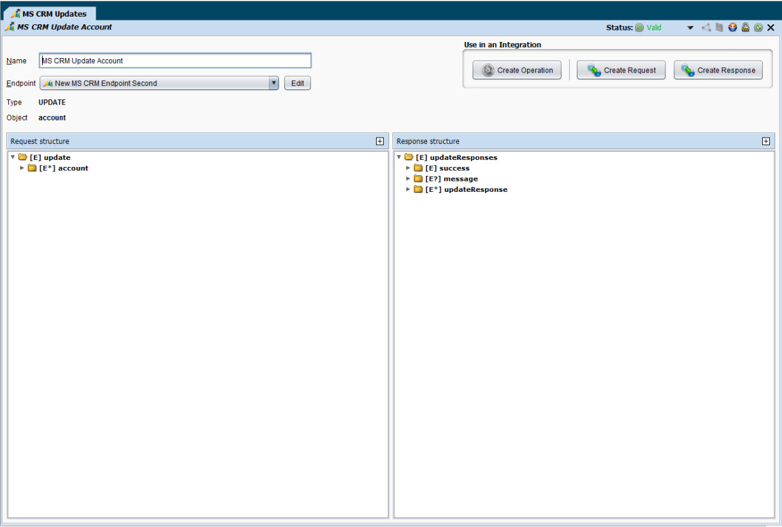The width and height of the screenshot is (782, 527).
Task: Click the Request structure header label
Action: click(x=40, y=141)
